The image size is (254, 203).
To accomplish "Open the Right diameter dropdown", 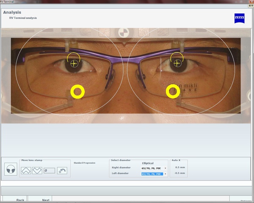I will [x=165, y=168].
